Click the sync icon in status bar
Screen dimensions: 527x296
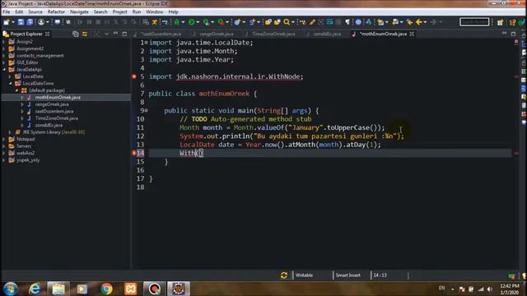point(284,275)
